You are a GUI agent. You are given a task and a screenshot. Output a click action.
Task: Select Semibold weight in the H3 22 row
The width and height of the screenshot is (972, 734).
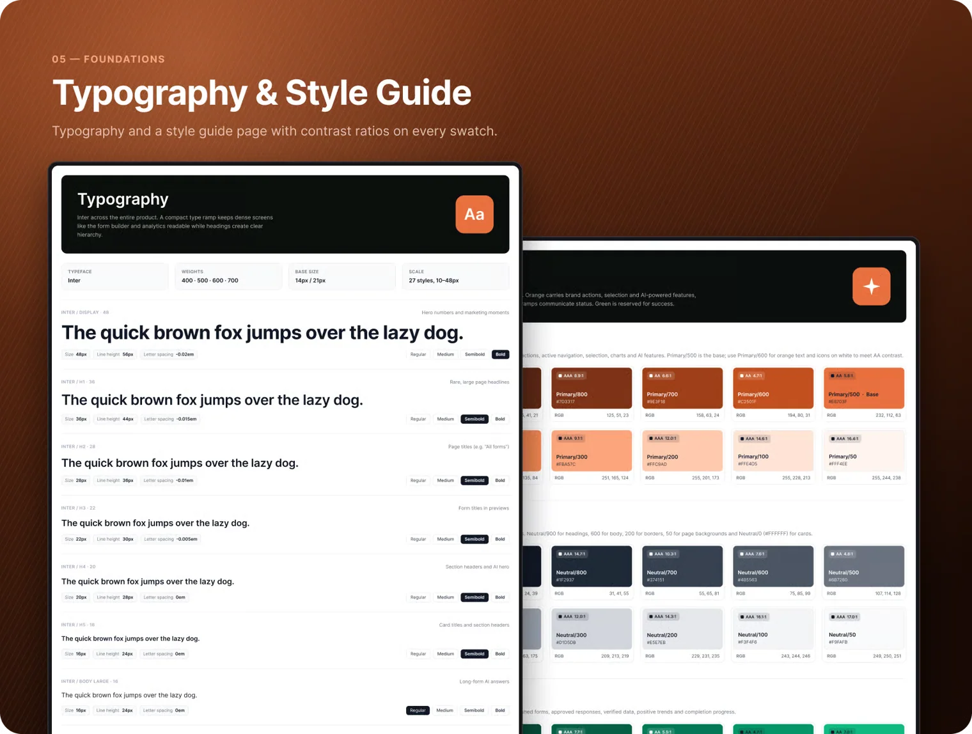pyautogui.click(x=474, y=539)
